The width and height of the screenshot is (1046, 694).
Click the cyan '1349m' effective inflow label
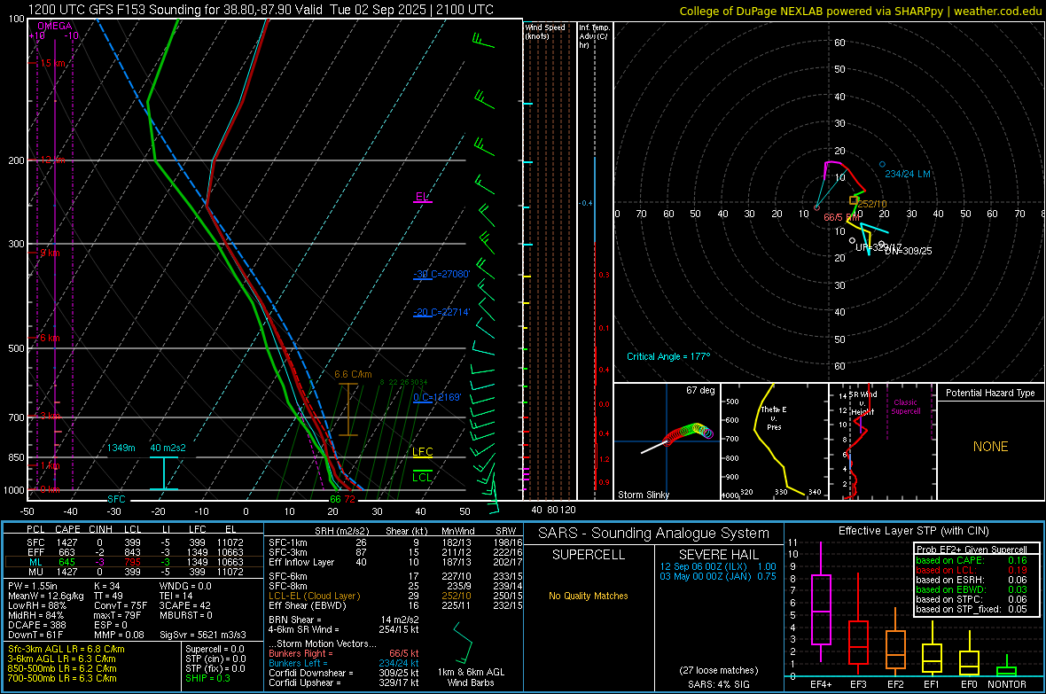(121, 448)
